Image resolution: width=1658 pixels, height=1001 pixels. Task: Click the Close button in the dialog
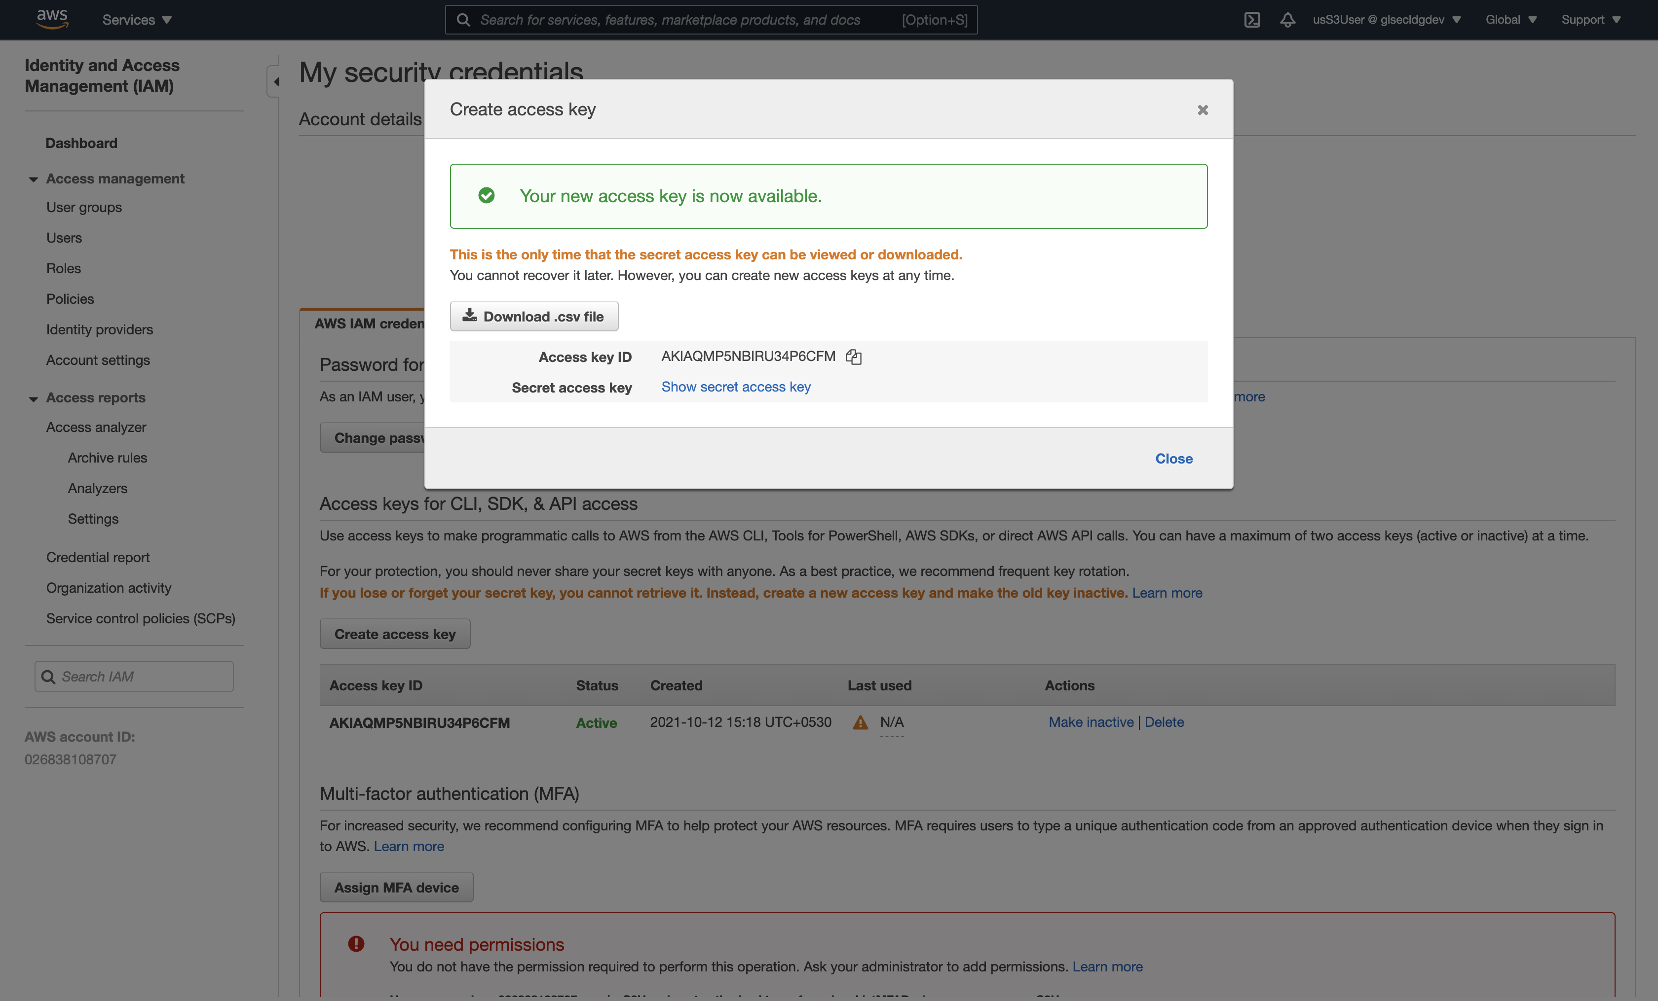(x=1174, y=459)
